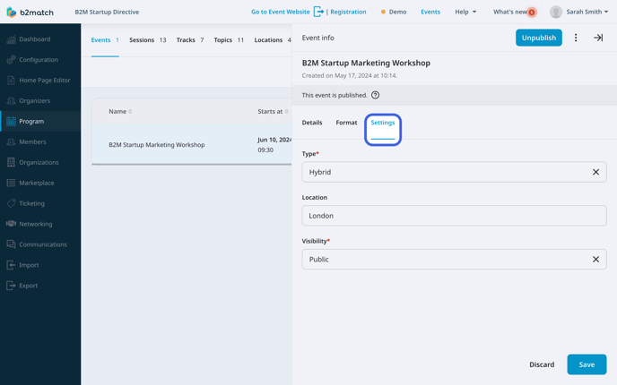
Task: Click the What's new notification badge
Action: (x=532, y=13)
